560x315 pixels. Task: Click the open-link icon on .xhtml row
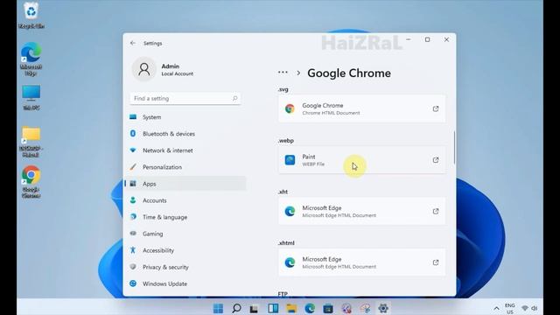coord(436,262)
